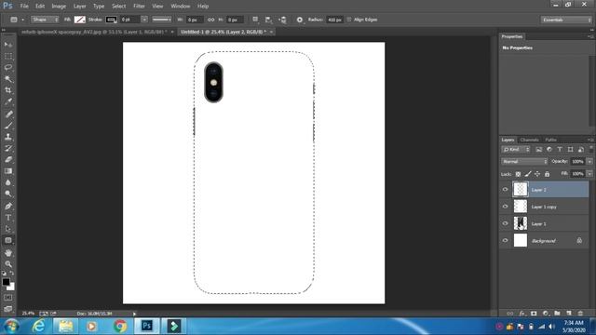Add layer mask icon
The image size is (596, 335).
[x=534, y=314]
